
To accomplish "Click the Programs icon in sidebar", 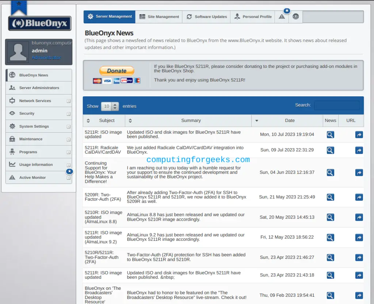I will [x=12, y=152].
